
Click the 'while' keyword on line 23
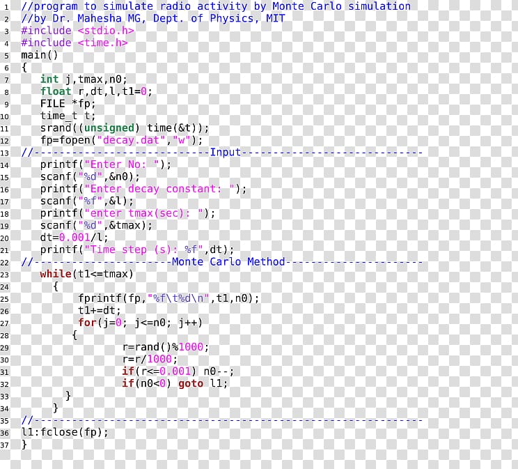[x=55, y=274]
